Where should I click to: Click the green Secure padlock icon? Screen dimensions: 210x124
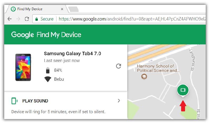coord(37,19)
